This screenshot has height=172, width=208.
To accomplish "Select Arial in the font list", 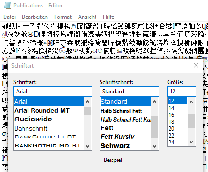I will [49, 102].
